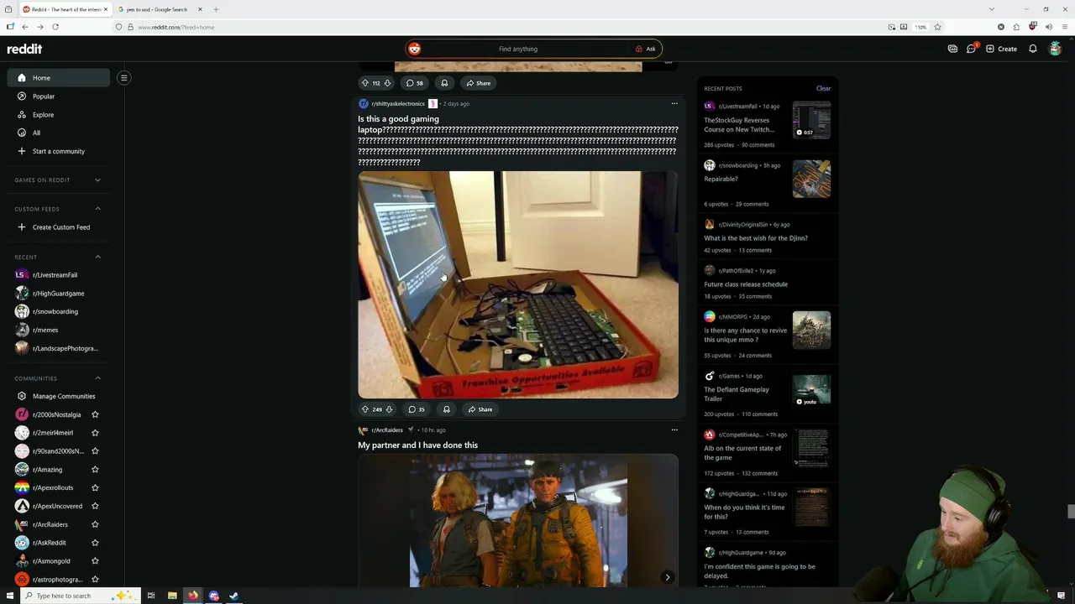Select Popular in the sidebar

[59, 96]
